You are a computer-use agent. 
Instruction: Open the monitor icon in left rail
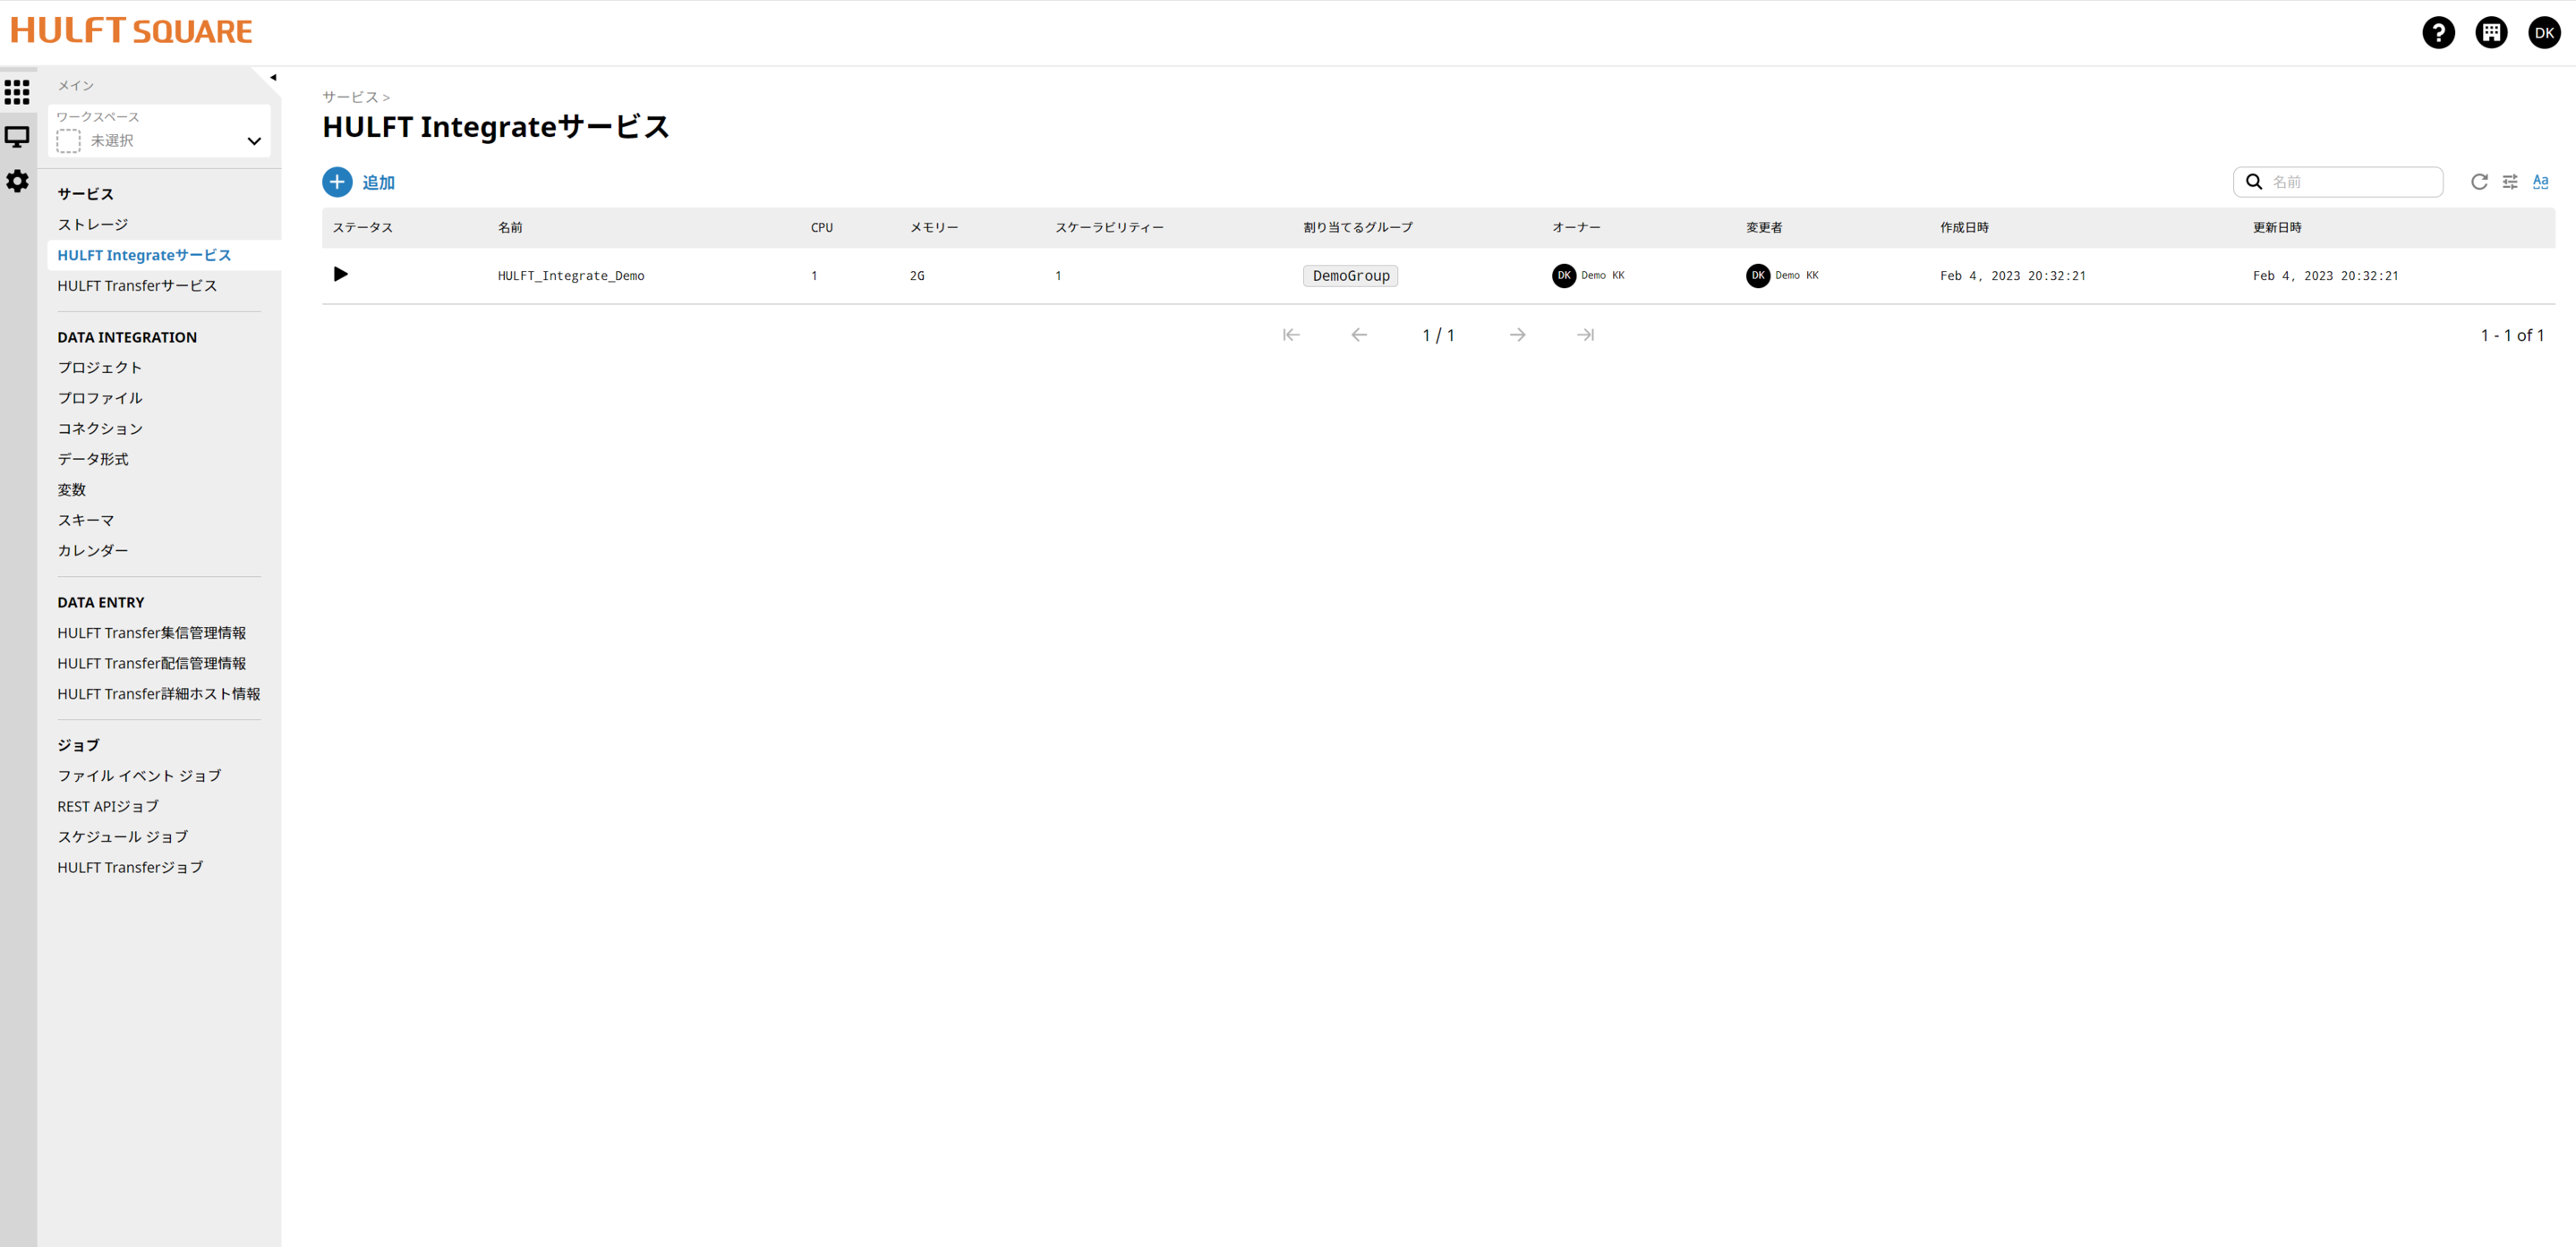tap(17, 137)
